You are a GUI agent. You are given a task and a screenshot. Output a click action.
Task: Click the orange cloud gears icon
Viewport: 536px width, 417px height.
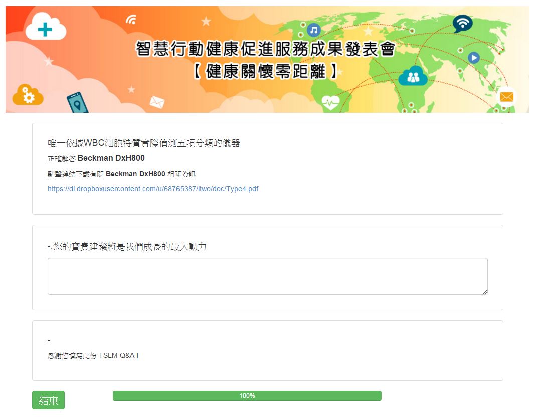pos(28,94)
